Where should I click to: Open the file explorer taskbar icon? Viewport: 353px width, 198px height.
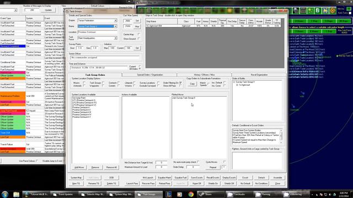[x=16, y=194]
